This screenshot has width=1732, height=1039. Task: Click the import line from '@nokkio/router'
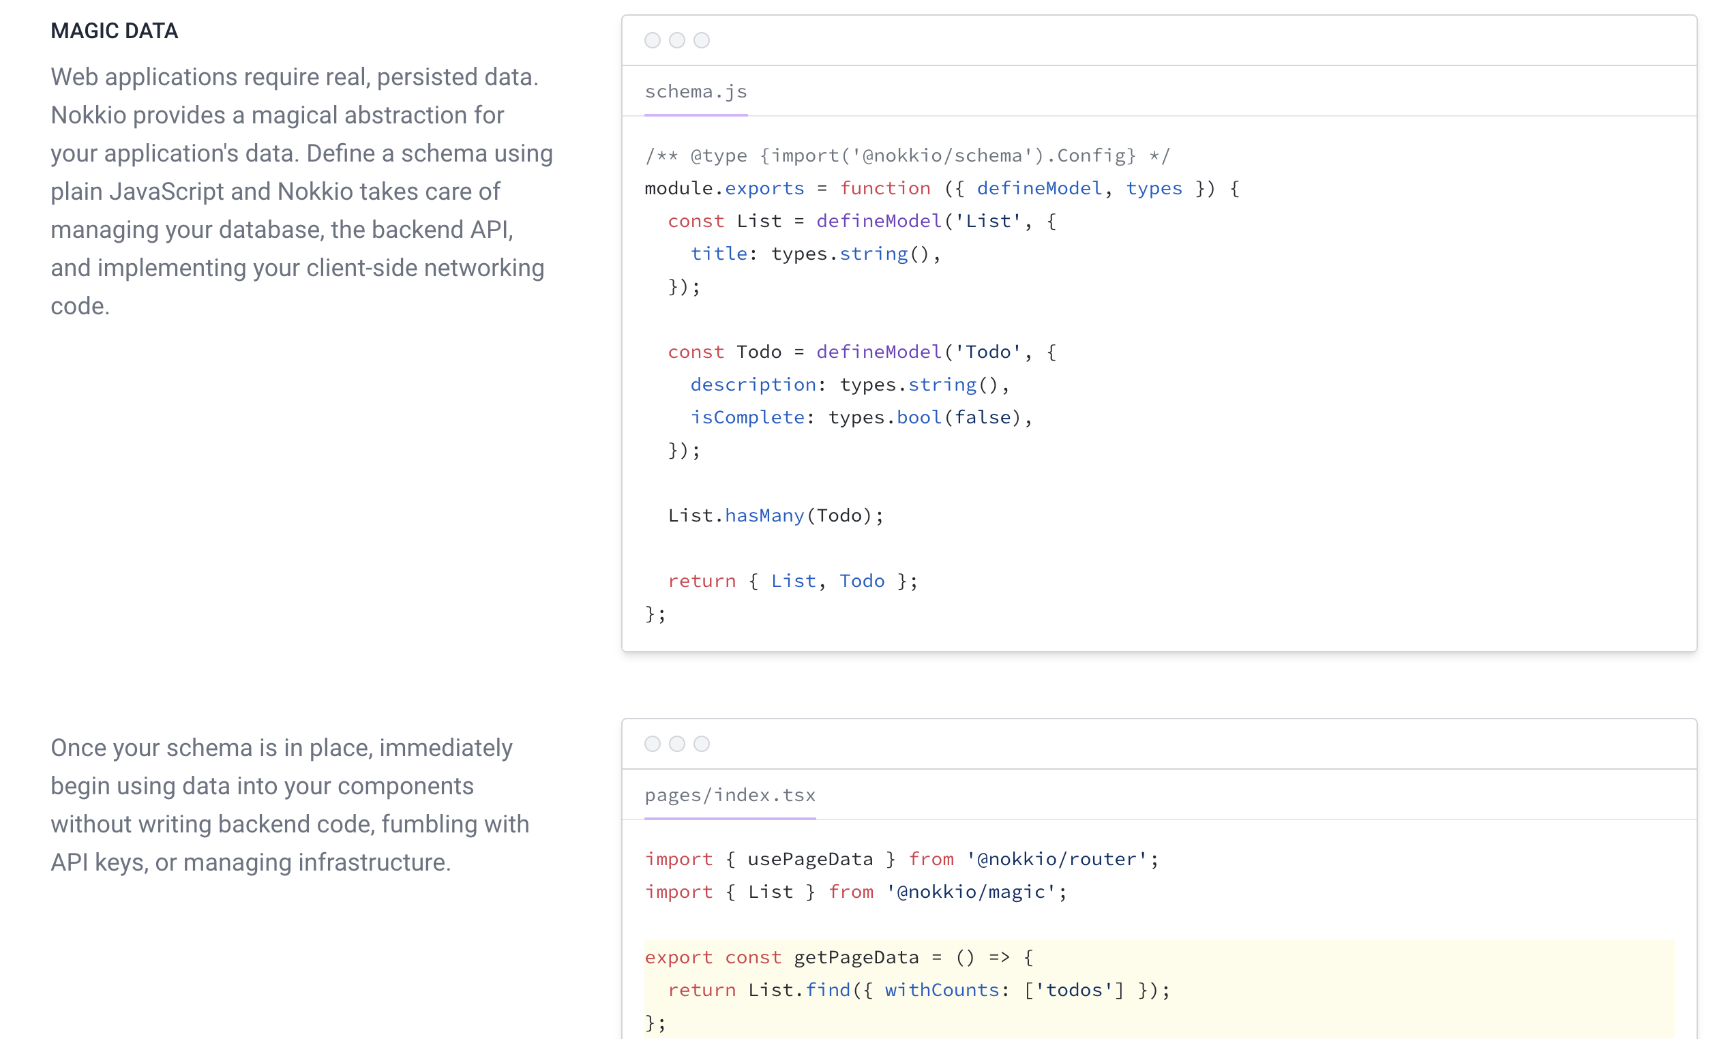tap(901, 859)
